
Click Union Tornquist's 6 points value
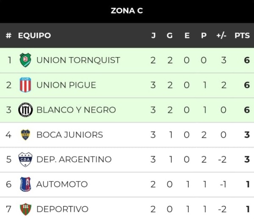point(247,60)
